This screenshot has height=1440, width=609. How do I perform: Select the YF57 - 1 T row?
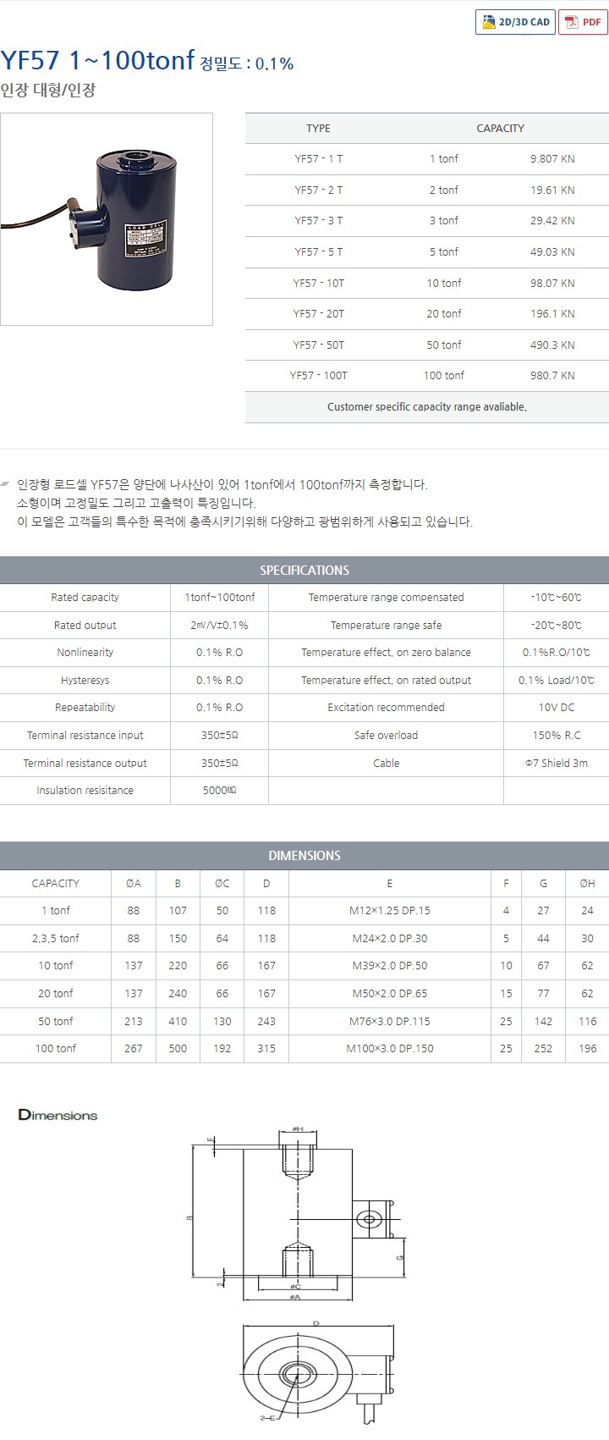pyautogui.click(x=318, y=159)
